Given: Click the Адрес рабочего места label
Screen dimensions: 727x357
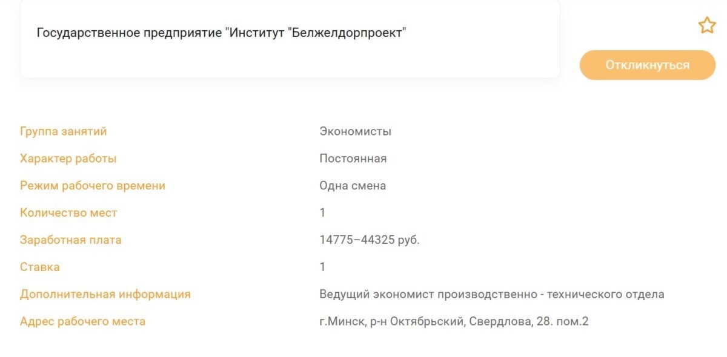Looking at the screenshot, I should 83,321.
